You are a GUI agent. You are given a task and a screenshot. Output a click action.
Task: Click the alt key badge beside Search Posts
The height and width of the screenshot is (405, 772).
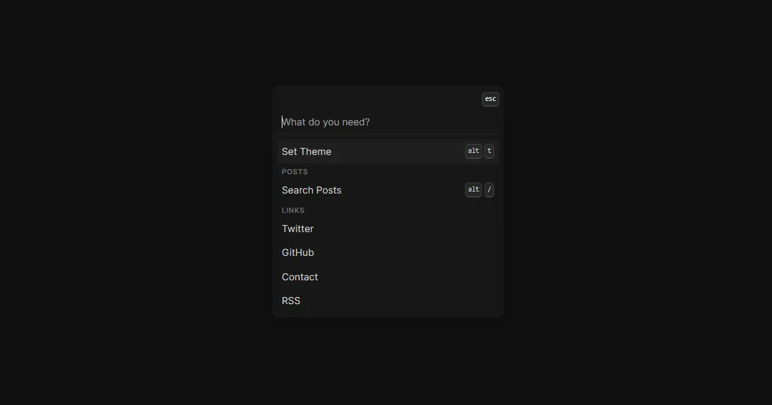point(473,190)
